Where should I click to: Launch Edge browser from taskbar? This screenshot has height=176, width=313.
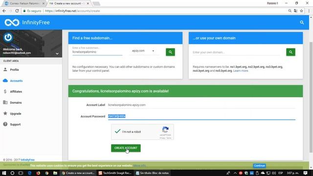(29, 173)
